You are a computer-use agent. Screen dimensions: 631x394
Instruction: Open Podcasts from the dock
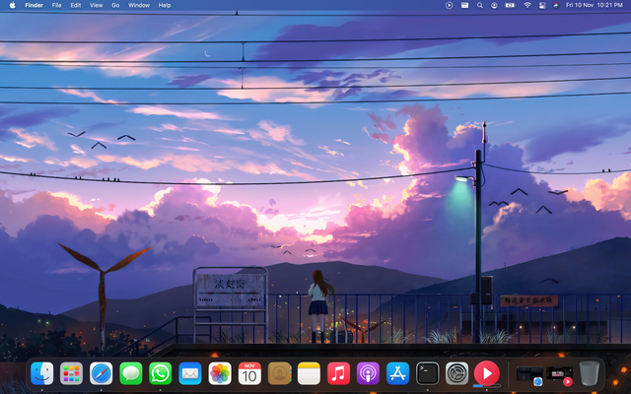tap(368, 373)
